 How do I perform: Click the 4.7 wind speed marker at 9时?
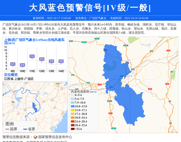coord(13,64)
